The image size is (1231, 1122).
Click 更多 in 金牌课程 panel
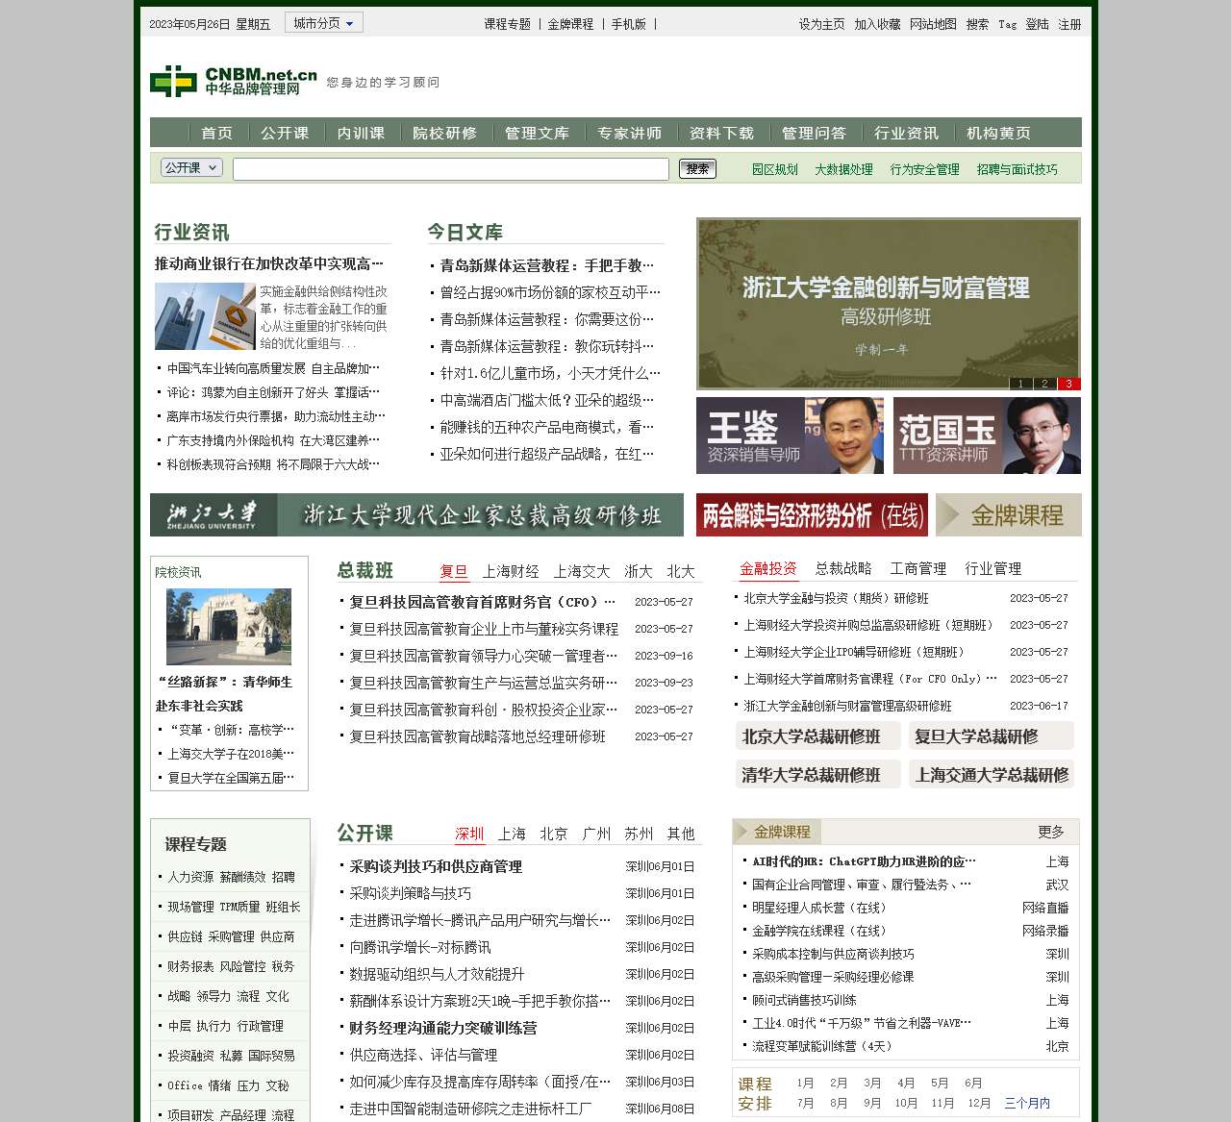click(1051, 832)
